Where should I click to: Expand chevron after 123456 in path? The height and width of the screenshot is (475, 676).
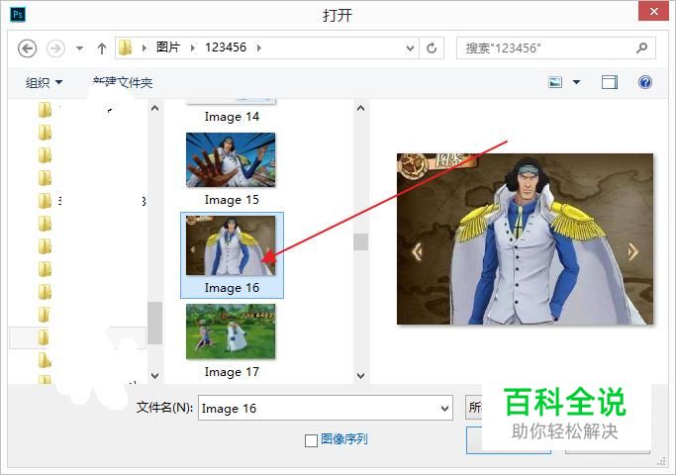[x=259, y=47]
